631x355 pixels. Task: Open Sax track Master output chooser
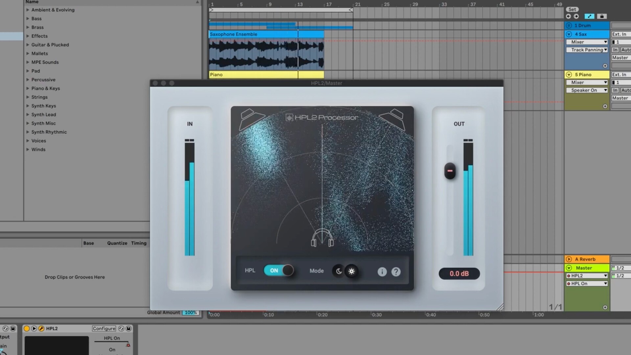tap(621, 58)
